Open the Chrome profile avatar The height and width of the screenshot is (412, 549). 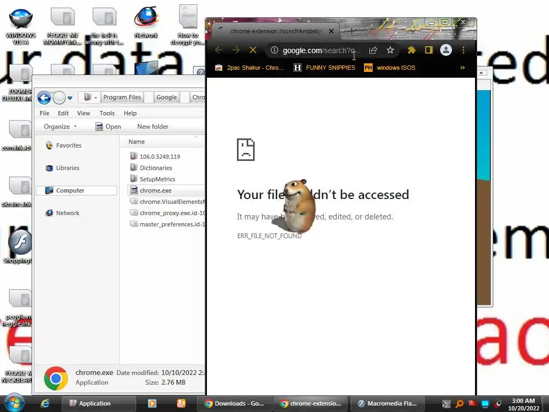point(446,50)
